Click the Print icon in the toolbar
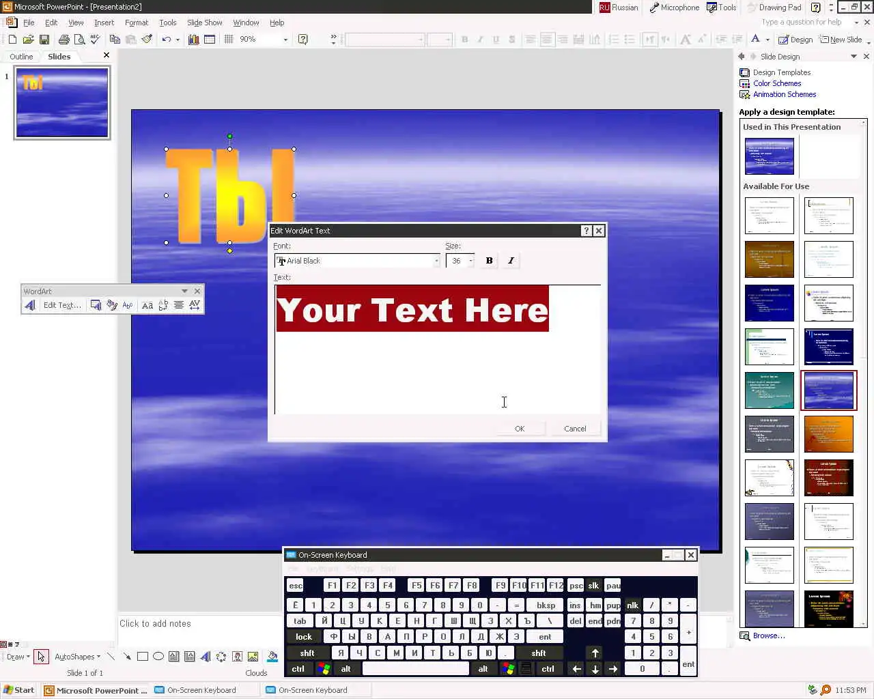This screenshot has width=874, height=699. pos(64,40)
